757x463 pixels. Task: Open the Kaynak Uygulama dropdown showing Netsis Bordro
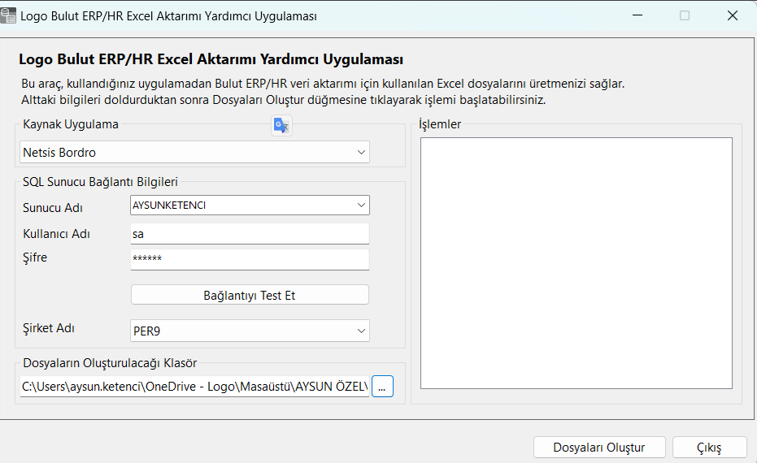194,152
